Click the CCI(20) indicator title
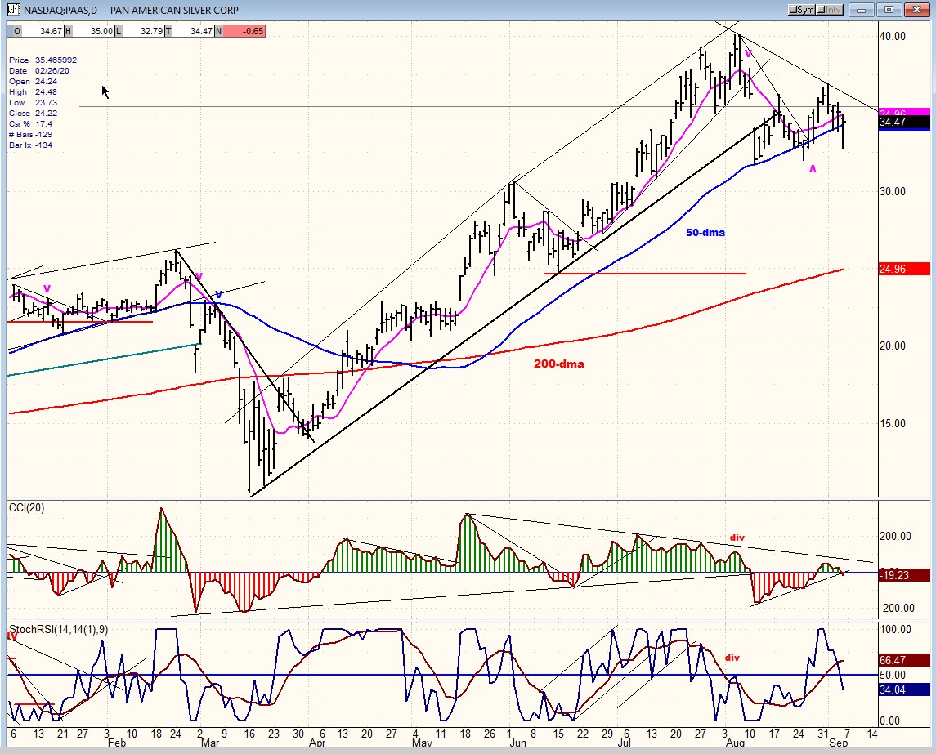 pyautogui.click(x=27, y=507)
